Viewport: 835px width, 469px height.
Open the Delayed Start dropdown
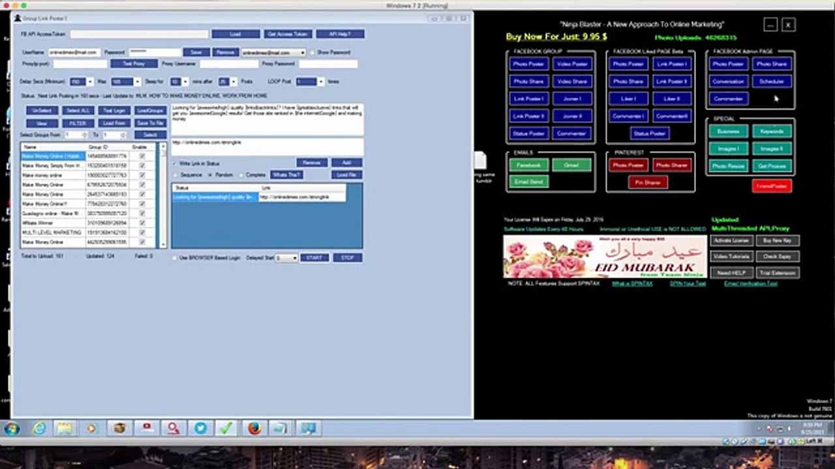(x=295, y=258)
